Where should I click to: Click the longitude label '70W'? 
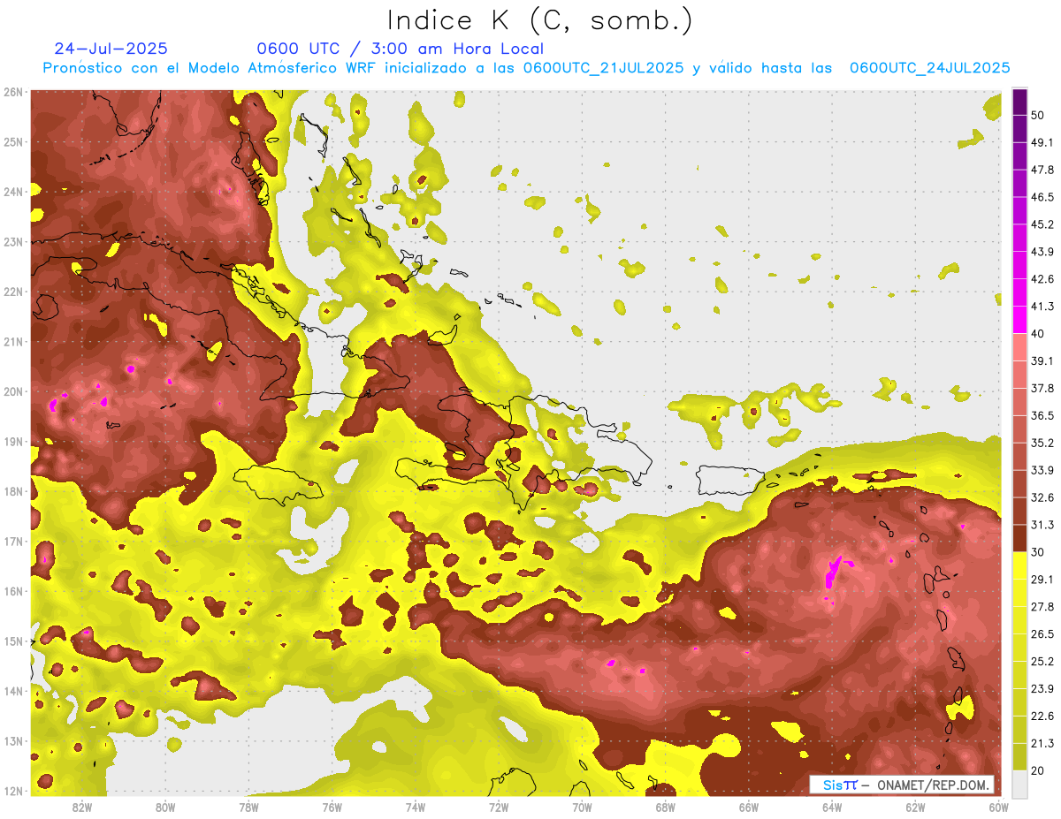[x=582, y=808]
